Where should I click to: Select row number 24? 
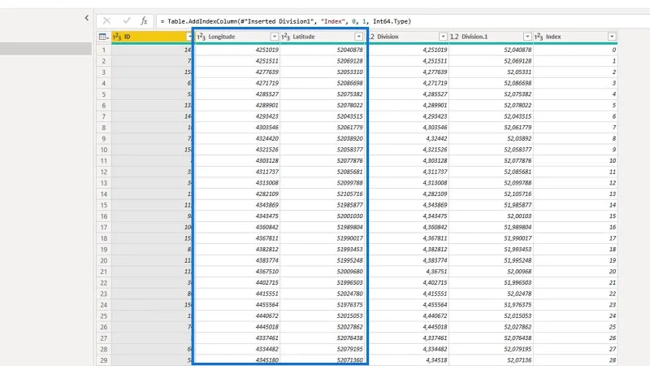104,305
